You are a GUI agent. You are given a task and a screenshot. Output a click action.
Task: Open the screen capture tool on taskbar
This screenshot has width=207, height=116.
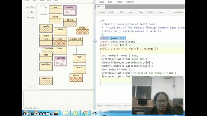tap(105, 113)
